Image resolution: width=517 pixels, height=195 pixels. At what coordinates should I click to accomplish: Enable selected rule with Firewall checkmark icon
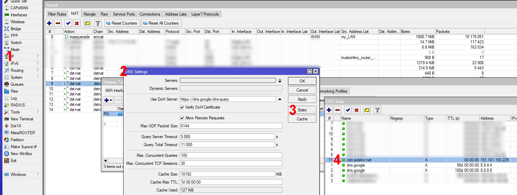68,23
